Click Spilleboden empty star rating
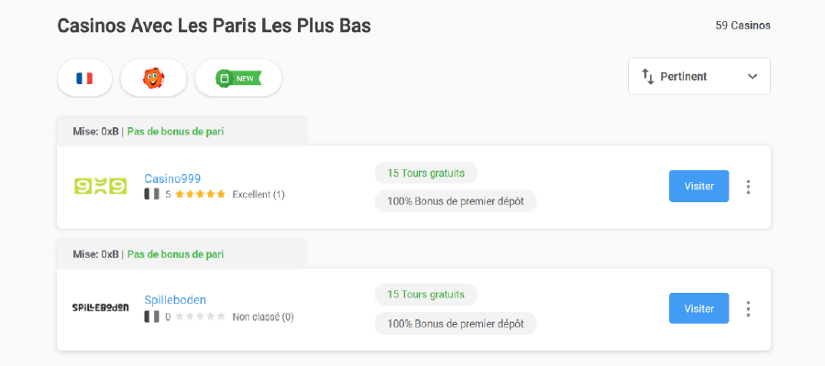The image size is (825, 366). (x=200, y=317)
